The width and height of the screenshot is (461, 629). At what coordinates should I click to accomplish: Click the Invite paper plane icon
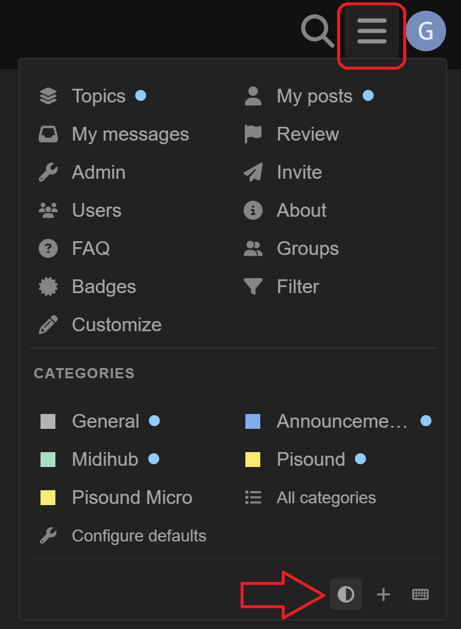click(x=253, y=172)
